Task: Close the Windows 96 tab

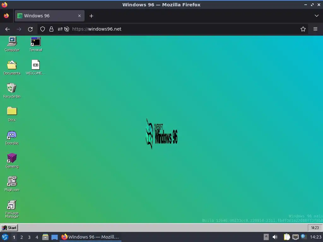Action: (x=79, y=16)
